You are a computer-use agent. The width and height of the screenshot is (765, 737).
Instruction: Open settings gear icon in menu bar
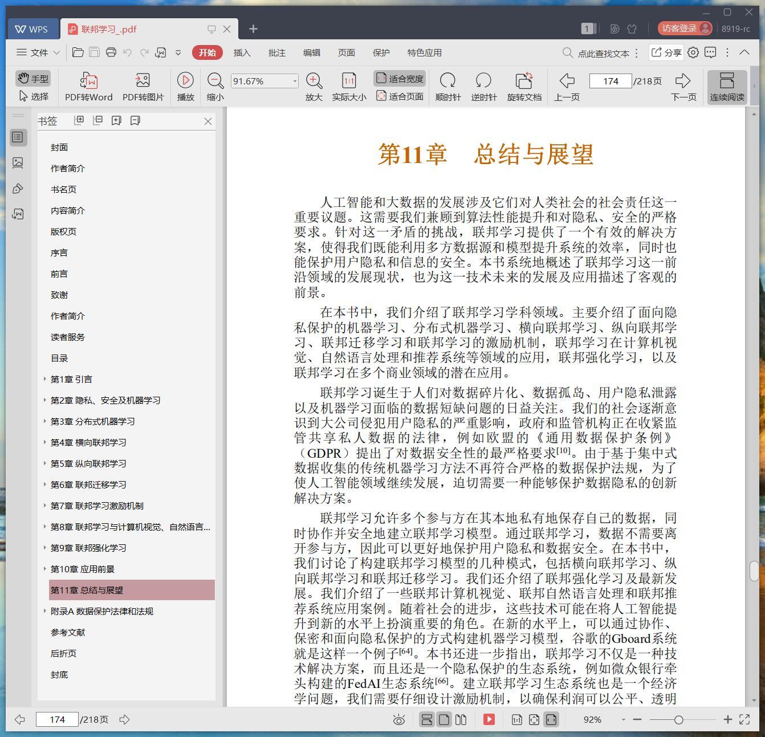[x=693, y=52]
